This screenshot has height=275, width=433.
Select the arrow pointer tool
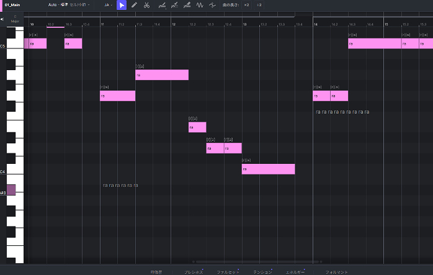(122, 5)
